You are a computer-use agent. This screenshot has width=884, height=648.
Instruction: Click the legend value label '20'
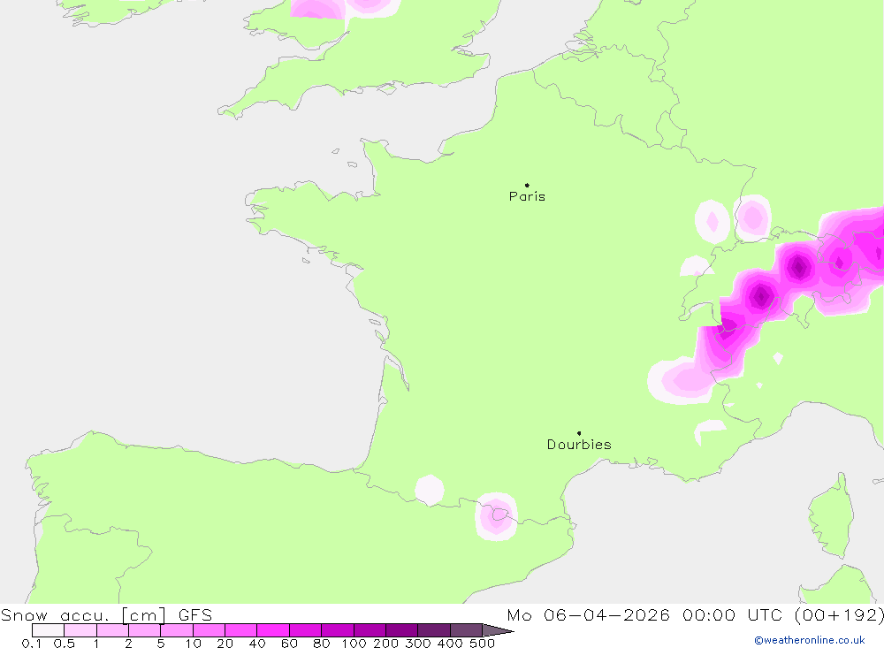(225, 644)
